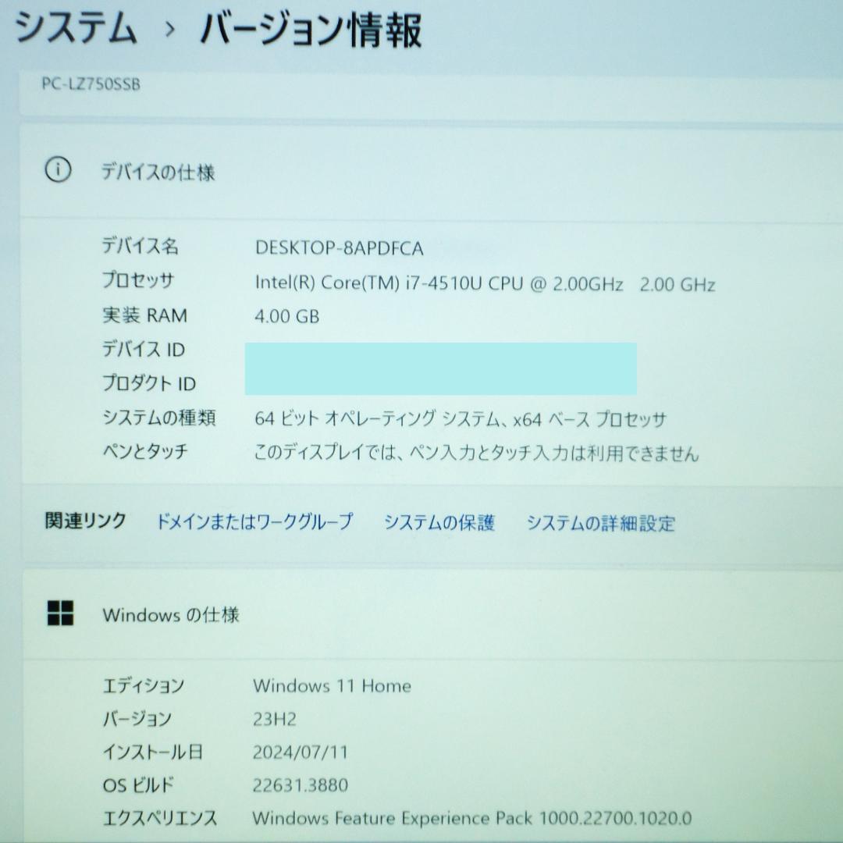843x843 pixels.
Task: Click the device name DESKTOP-8APDFCA
Action: [339, 249]
